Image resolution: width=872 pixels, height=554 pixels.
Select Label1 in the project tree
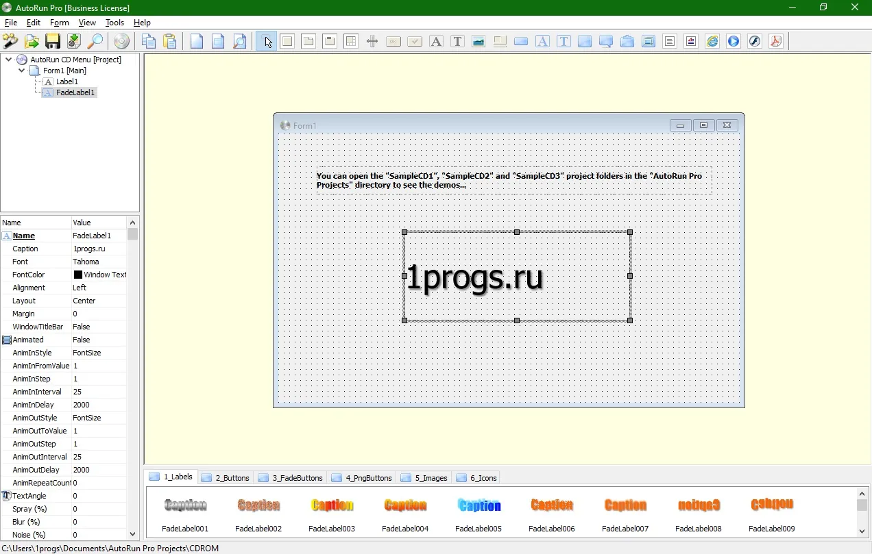(x=67, y=81)
